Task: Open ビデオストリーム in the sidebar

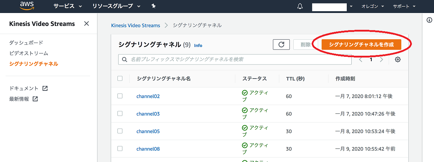Action: (x=28, y=53)
